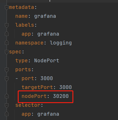This screenshot has width=118, height=120.
Task: Click the 'labels' key
Action: pos(25,25)
